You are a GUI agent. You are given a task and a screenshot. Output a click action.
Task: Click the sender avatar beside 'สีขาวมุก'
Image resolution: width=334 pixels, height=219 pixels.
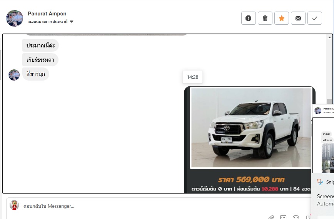point(14,75)
